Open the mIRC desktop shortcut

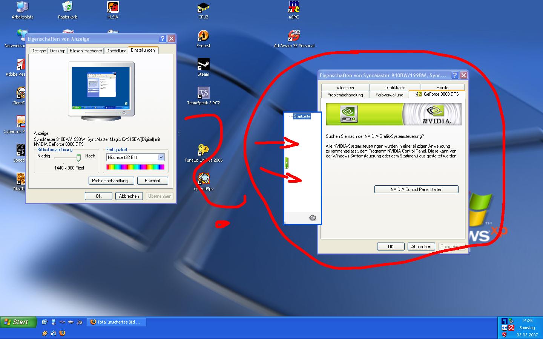pyautogui.click(x=294, y=10)
